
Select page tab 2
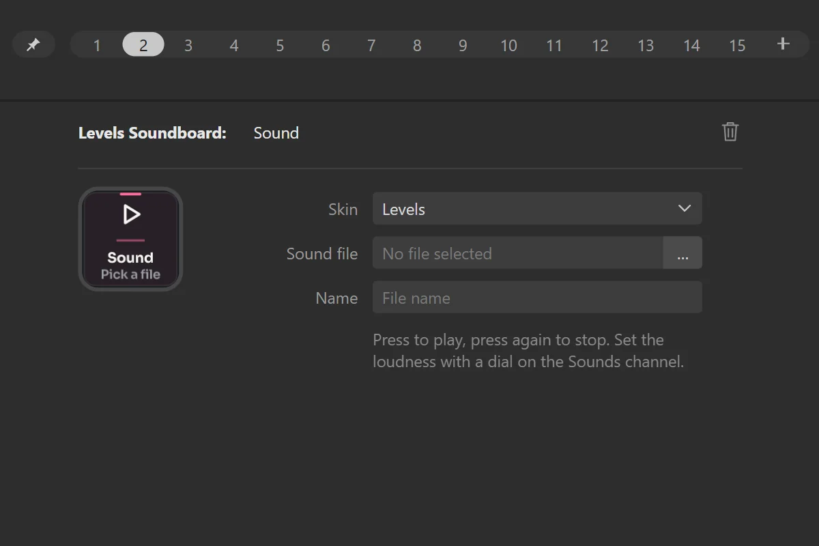click(143, 45)
